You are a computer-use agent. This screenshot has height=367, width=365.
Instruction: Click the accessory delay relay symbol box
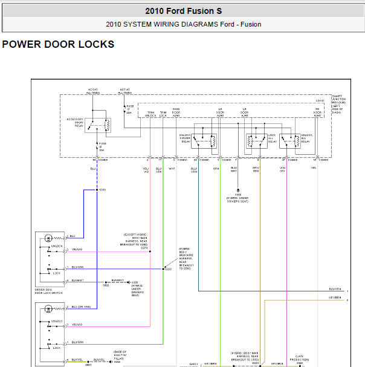tap(98, 125)
